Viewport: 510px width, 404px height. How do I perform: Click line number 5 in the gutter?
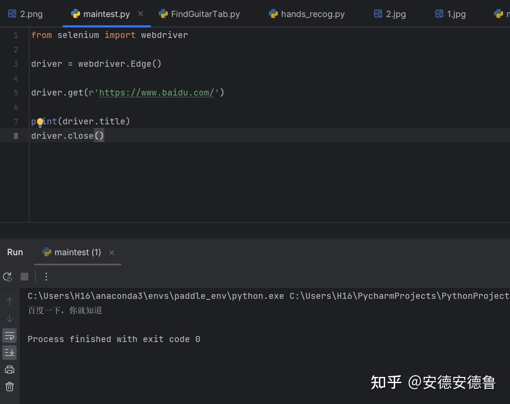tap(16, 92)
